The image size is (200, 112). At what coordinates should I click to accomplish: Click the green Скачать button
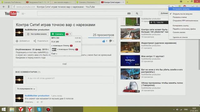tap(57, 34)
